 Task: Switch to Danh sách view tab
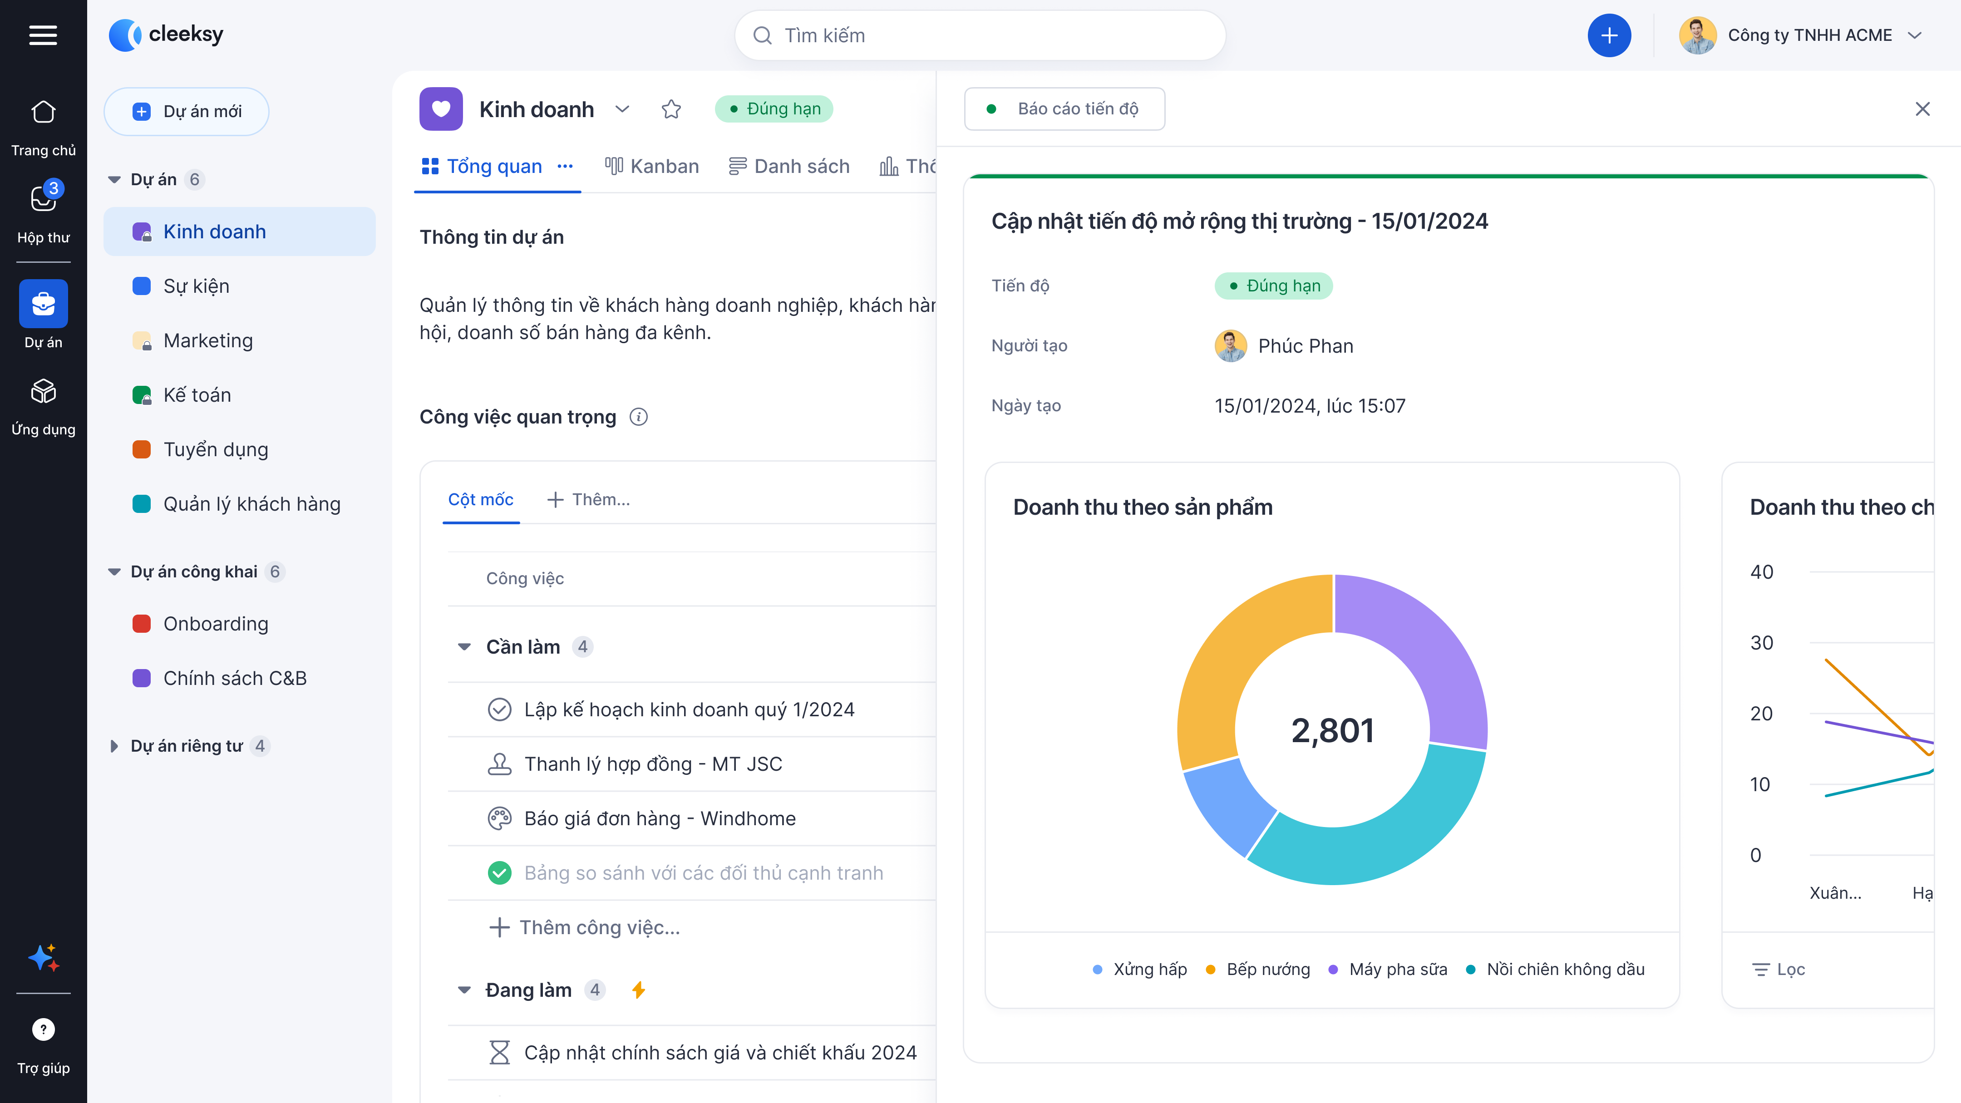click(x=788, y=166)
